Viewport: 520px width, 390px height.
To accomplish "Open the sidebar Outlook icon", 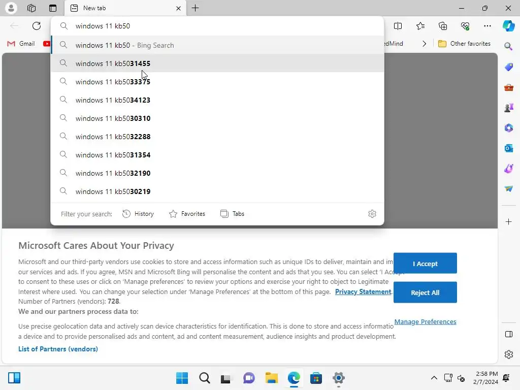I will [508, 148].
